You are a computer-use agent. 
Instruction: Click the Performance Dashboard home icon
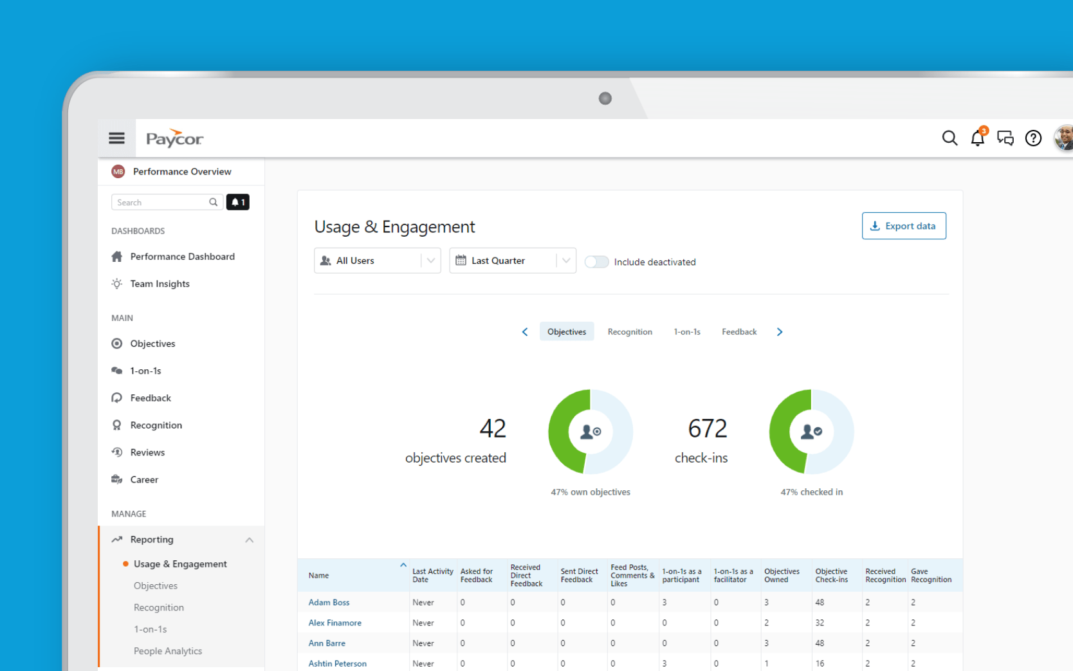(116, 257)
